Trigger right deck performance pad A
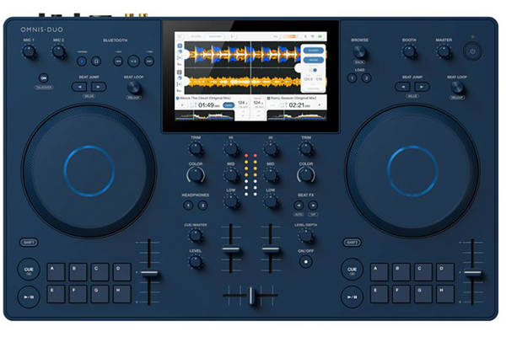This screenshot has width=506, height=337. 379,272
